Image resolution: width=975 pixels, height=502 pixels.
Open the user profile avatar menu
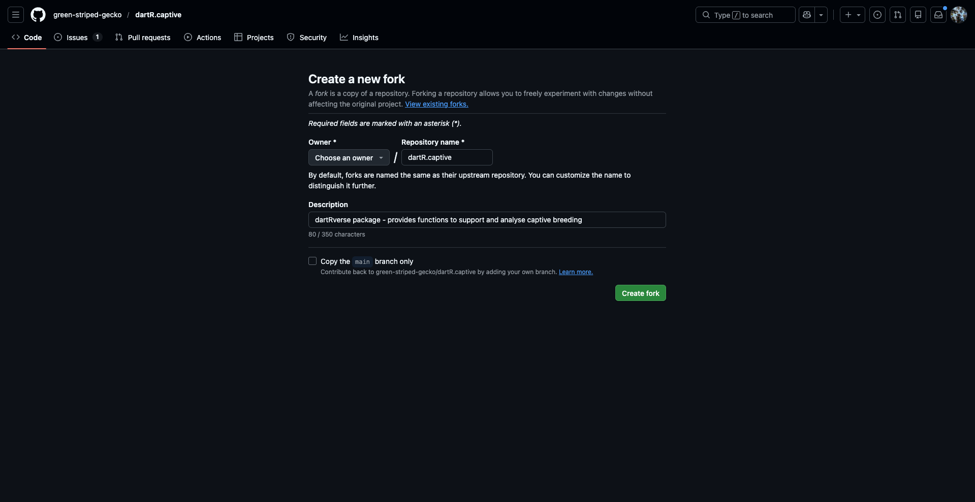coord(959,15)
